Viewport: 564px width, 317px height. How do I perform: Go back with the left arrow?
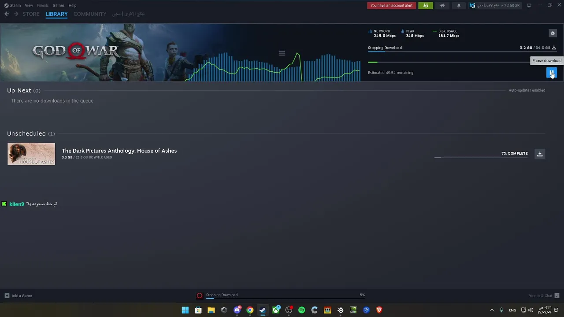coord(7,14)
